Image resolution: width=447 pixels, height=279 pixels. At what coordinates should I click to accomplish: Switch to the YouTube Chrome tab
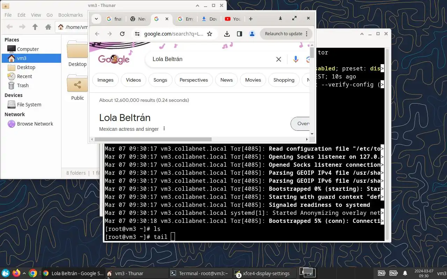[233, 19]
